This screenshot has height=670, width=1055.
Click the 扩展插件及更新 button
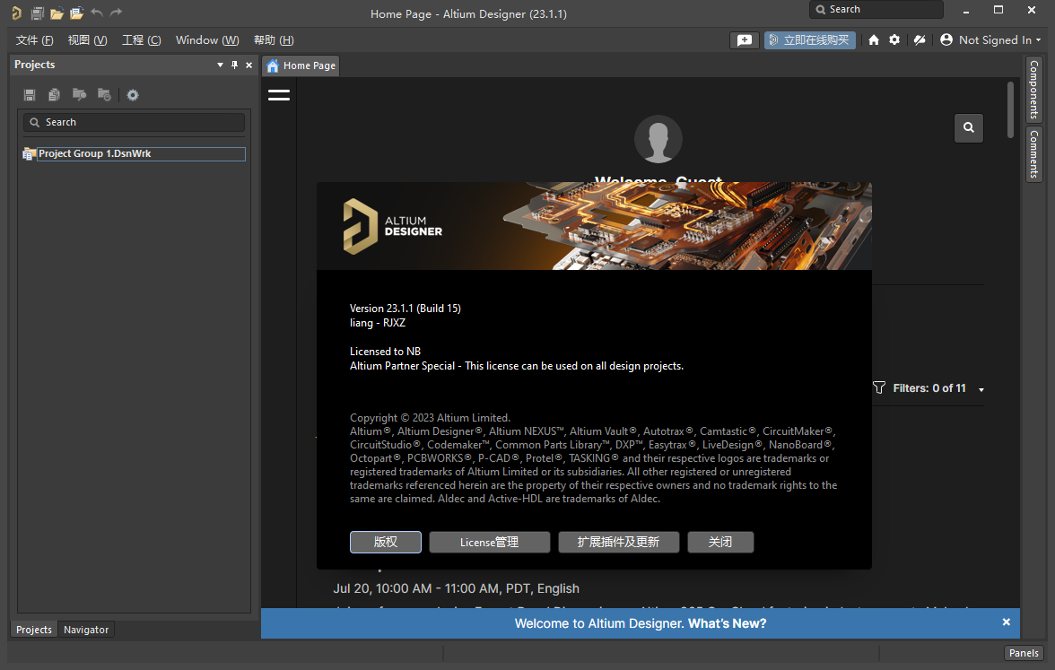(618, 542)
